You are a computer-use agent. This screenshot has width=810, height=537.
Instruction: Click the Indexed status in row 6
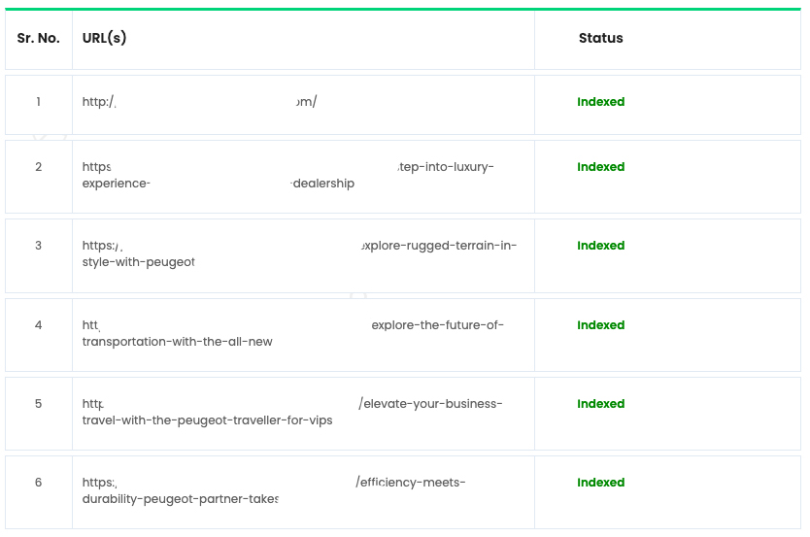pyautogui.click(x=601, y=483)
